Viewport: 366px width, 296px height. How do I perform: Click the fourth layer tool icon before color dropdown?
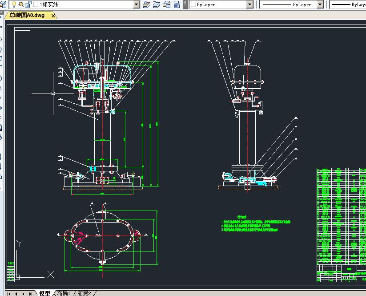point(177,4)
